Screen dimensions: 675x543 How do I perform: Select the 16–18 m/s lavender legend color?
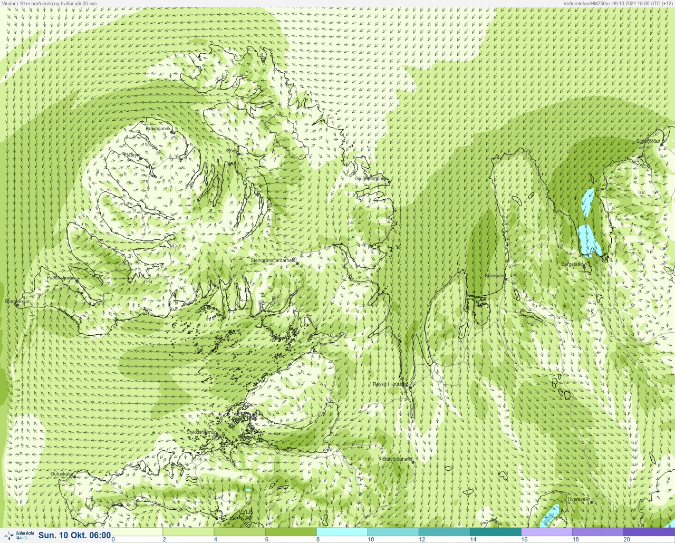tap(546, 532)
